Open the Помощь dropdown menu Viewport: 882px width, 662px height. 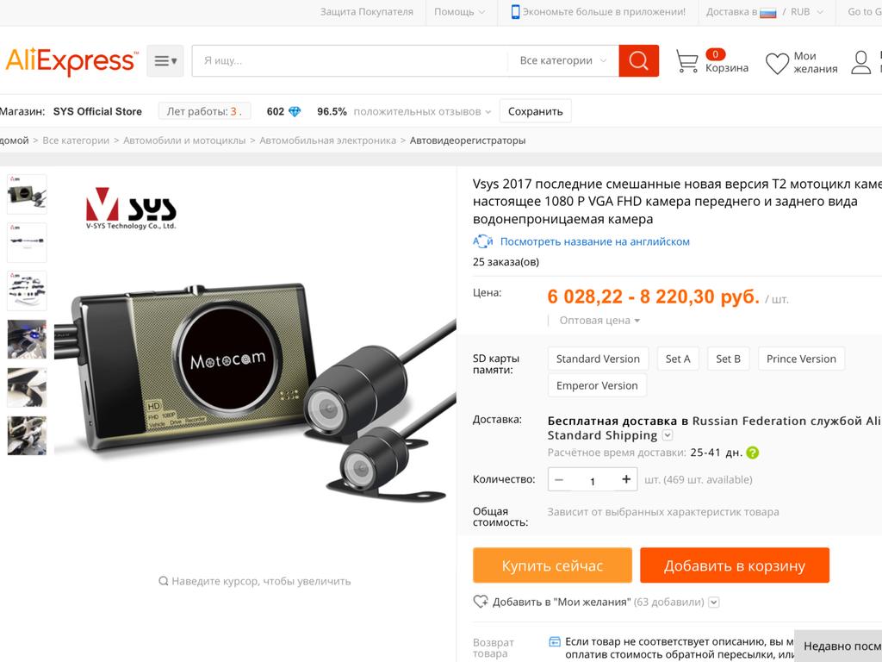pyautogui.click(x=459, y=11)
